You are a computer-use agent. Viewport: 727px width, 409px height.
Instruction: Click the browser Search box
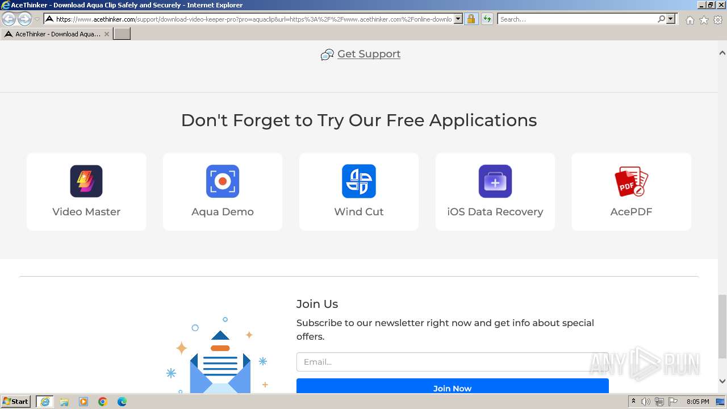[577, 19]
